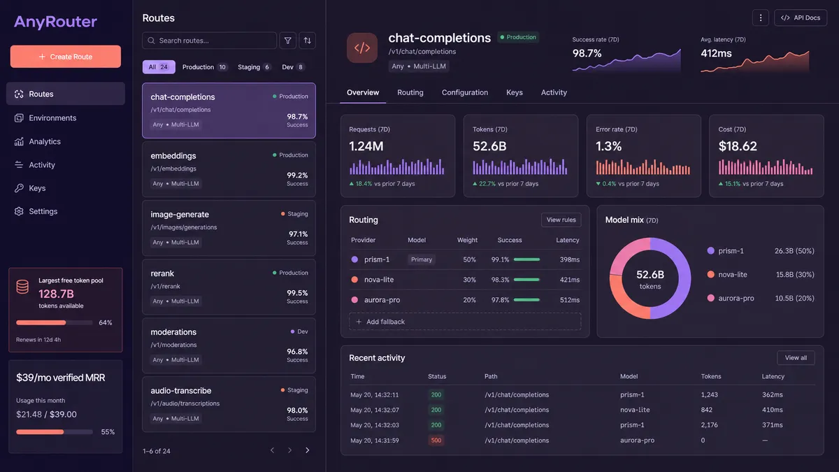Screen dimensions: 839x472
Task: Click the aurora-pro legend color swatch
Action: [x=711, y=298]
